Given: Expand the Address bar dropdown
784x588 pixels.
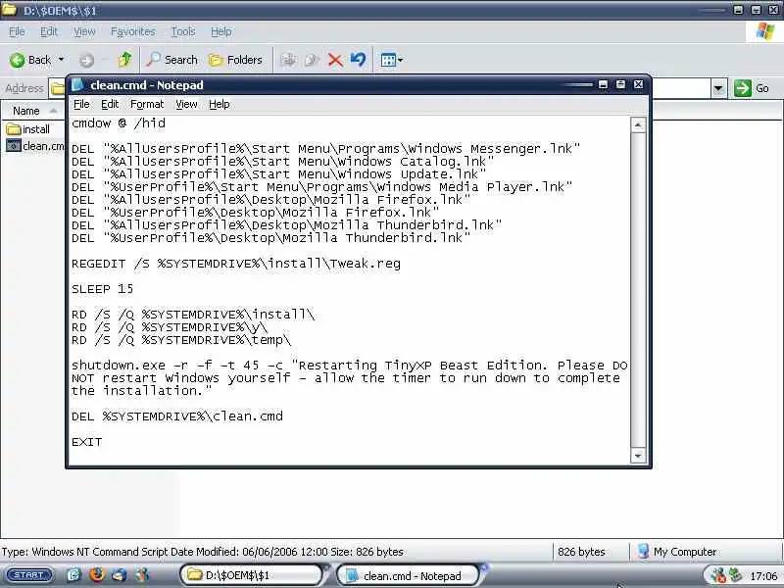Looking at the screenshot, I should 718,88.
